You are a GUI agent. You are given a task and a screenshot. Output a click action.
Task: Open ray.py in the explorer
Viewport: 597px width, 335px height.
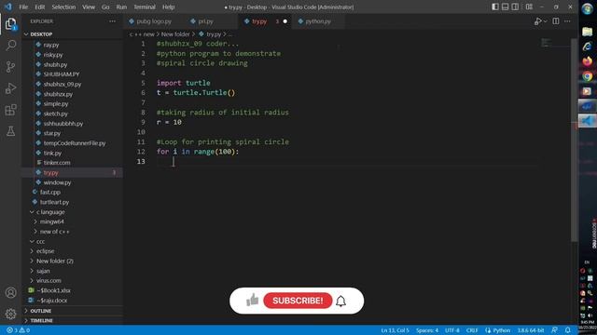pos(50,45)
